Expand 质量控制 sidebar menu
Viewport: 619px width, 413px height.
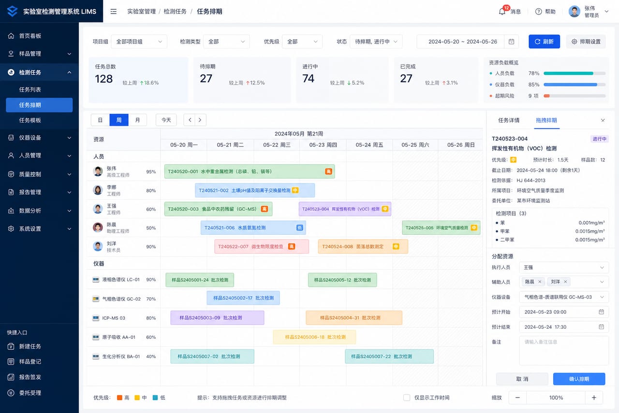point(39,174)
